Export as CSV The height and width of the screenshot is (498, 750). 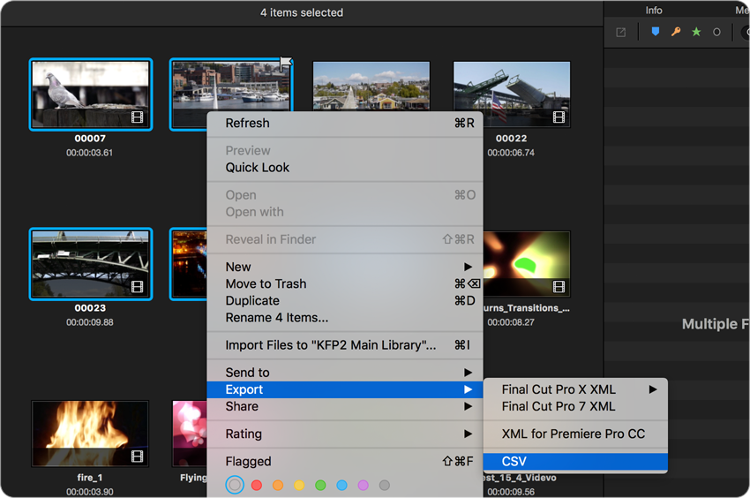tap(575, 462)
